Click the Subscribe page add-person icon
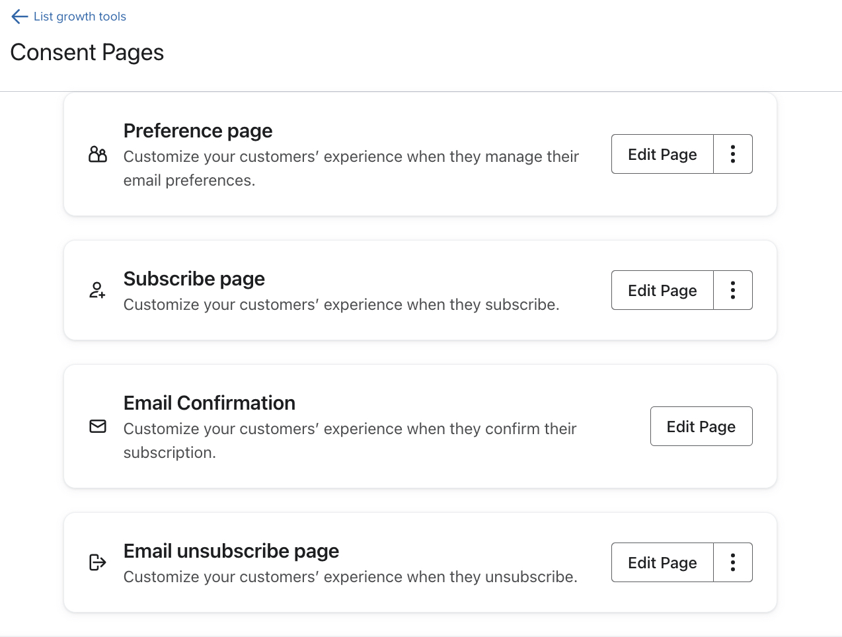The width and height of the screenshot is (842, 637). (97, 289)
